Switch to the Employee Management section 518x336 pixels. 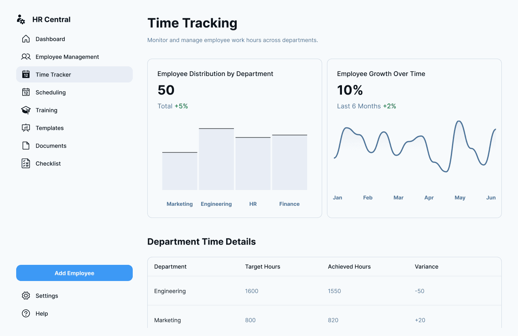click(x=67, y=57)
